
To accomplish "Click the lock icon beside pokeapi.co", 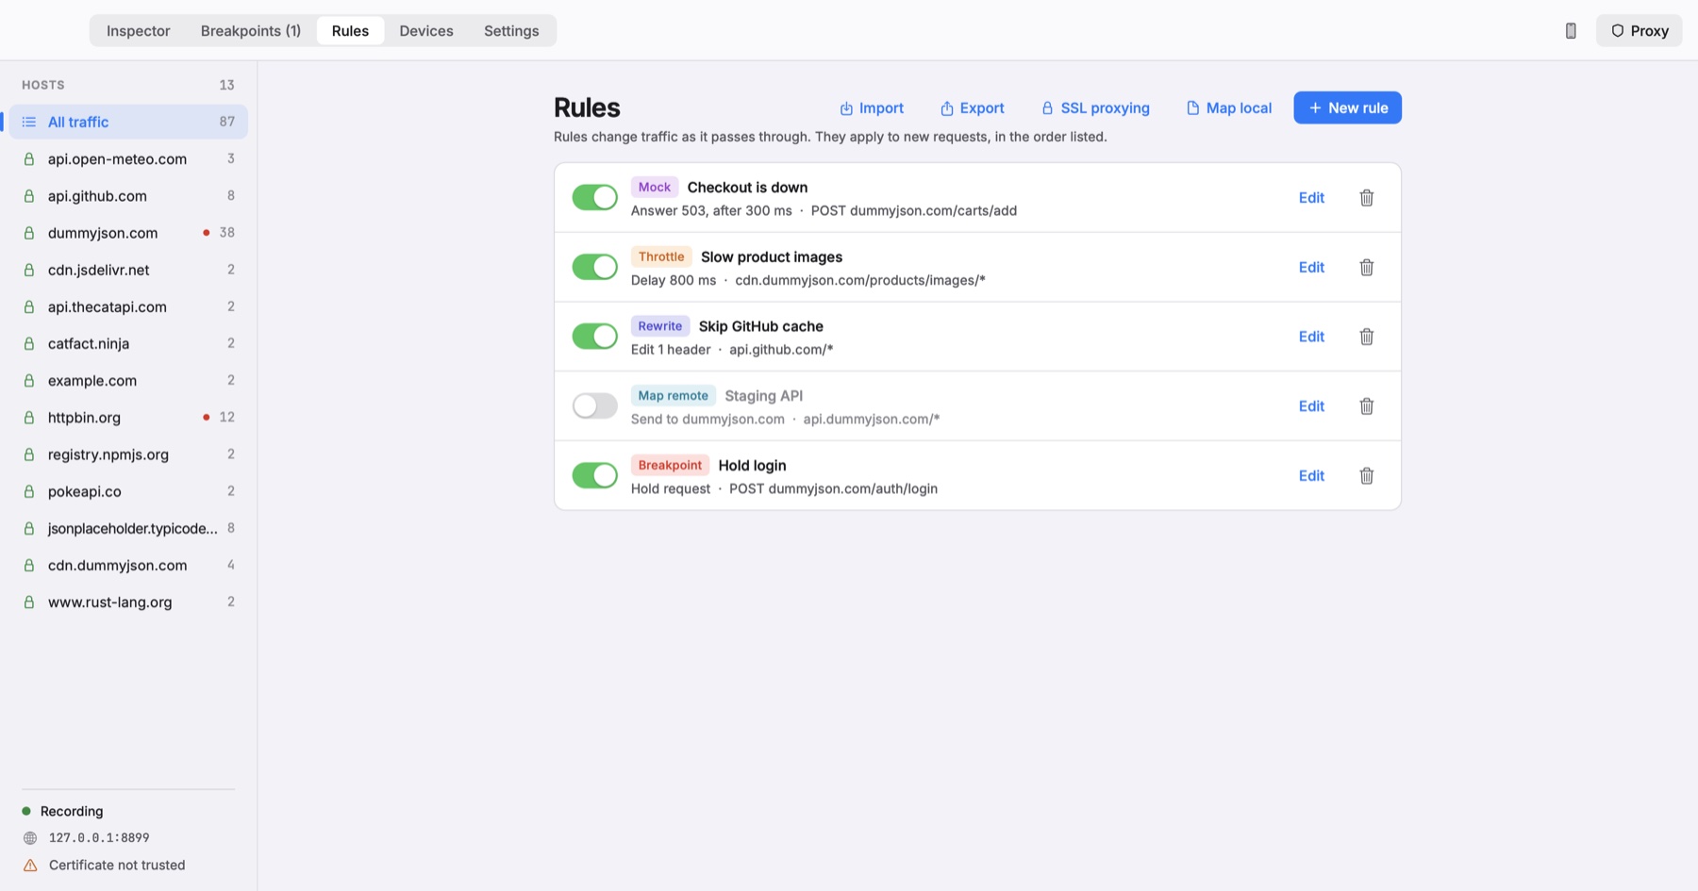I will click(x=29, y=491).
